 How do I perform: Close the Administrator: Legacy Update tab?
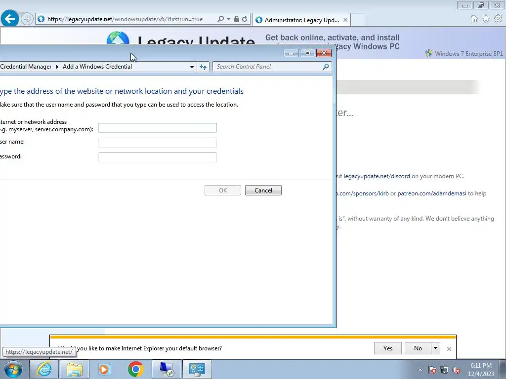pos(345,20)
